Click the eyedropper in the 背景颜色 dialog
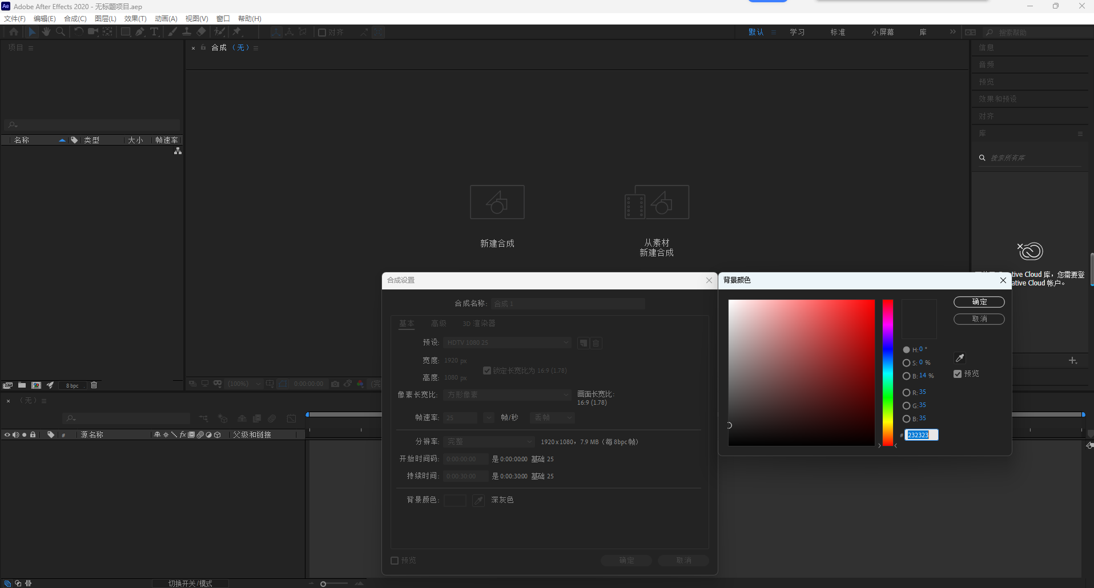 pos(960,358)
